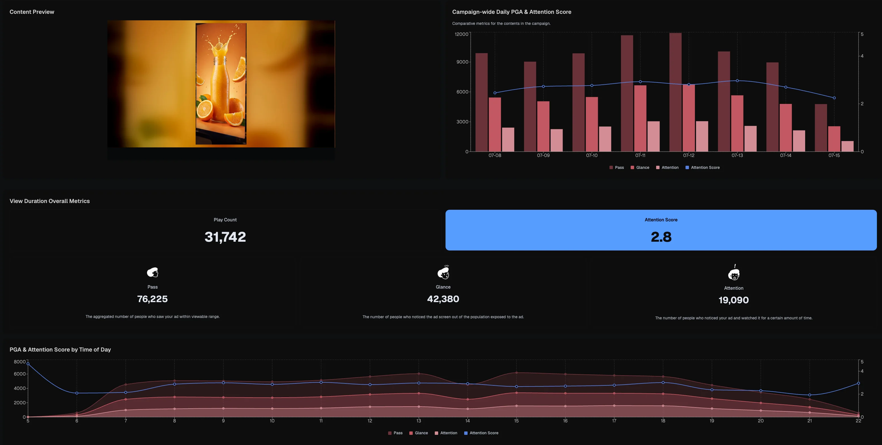Click the Pass description about viewable range
This screenshot has height=445, width=882.
[x=152, y=317]
